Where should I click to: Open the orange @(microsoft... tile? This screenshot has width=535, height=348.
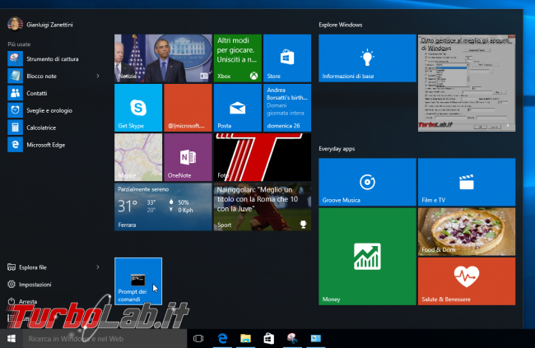coord(188,108)
